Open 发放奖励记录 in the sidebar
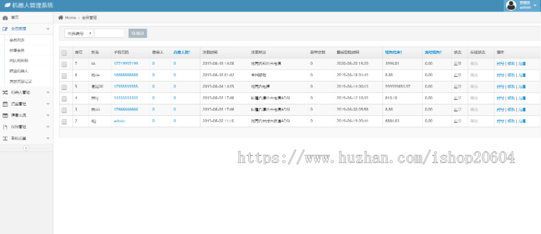The height and width of the screenshot is (234, 541). pyautogui.click(x=20, y=82)
